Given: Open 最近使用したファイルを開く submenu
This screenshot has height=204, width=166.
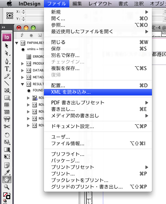Looking at the screenshot, I should 98,32.
